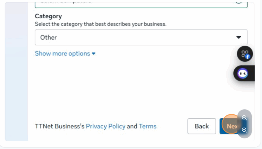Click the blue Facebook badge on floating button
The height and width of the screenshot is (149, 262).
click(x=247, y=57)
